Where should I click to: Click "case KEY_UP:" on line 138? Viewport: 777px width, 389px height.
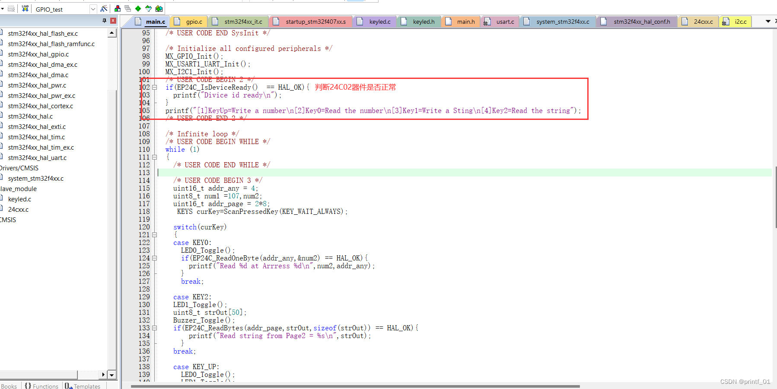pyautogui.click(x=196, y=367)
